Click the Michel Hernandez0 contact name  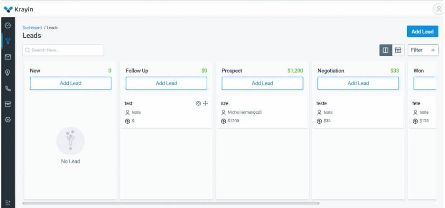click(245, 112)
